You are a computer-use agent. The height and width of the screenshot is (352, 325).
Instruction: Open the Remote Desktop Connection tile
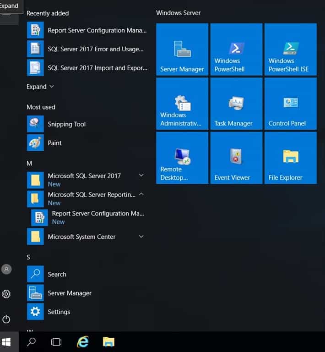(182, 158)
